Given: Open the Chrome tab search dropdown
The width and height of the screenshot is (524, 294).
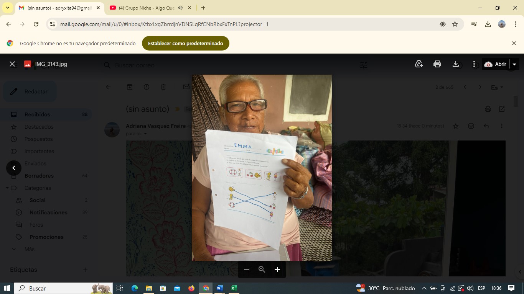Looking at the screenshot, I should pos(8,8).
